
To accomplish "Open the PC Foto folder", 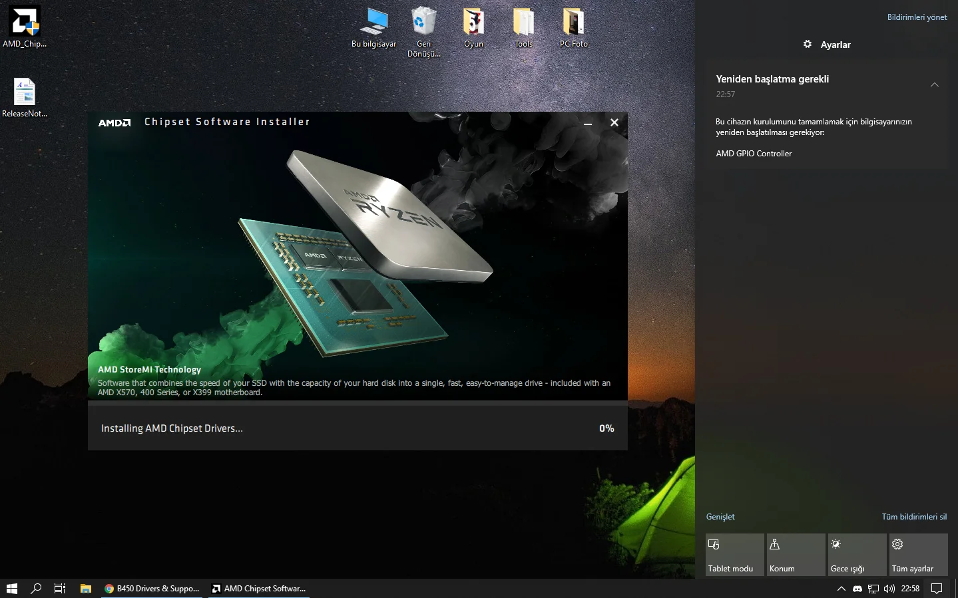I will [x=573, y=27].
